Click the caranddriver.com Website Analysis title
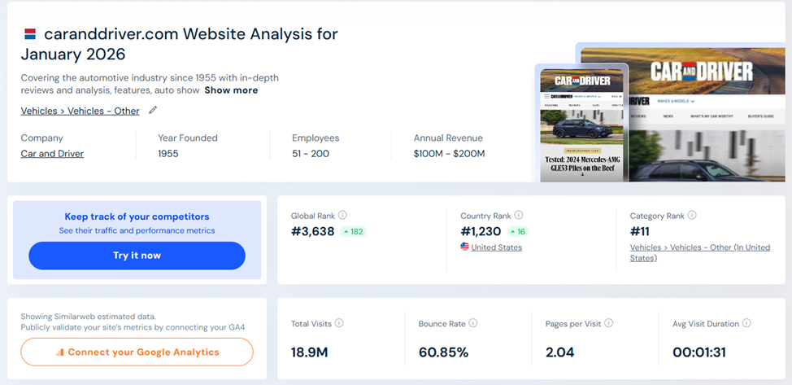 click(180, 43)
